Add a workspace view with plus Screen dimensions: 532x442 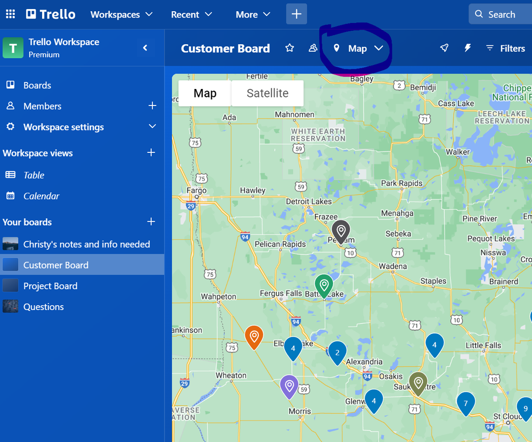[151, 152]
